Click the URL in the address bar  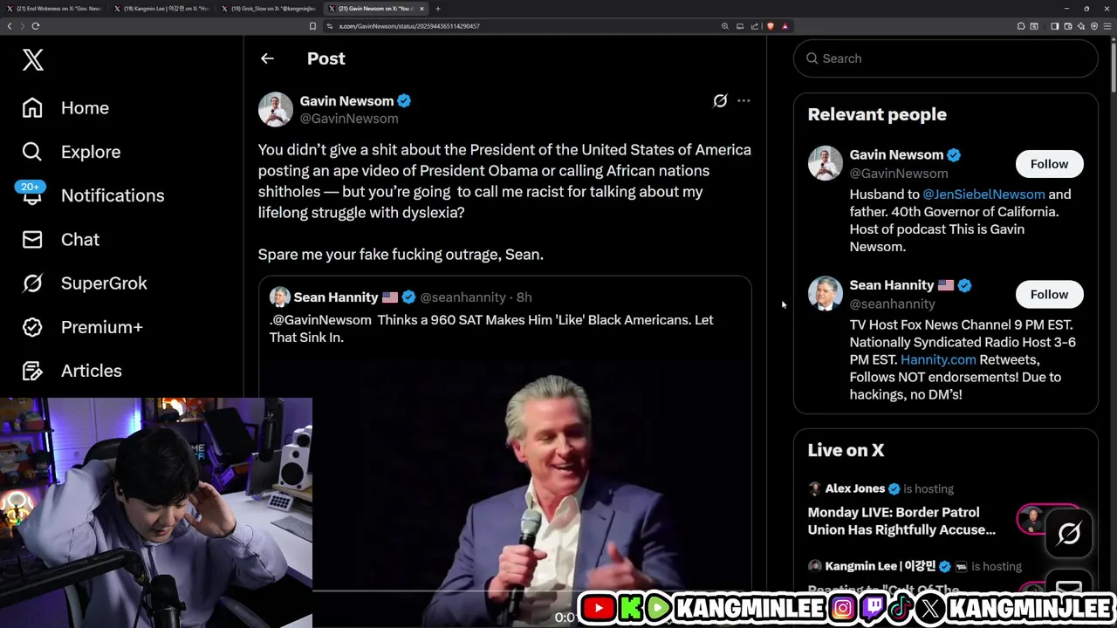409,26
